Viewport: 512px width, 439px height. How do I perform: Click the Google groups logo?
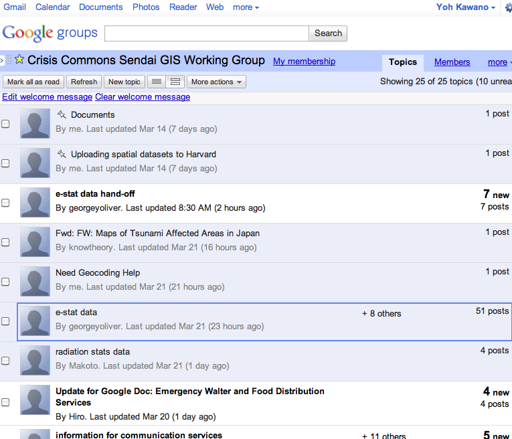click(50, 33)
